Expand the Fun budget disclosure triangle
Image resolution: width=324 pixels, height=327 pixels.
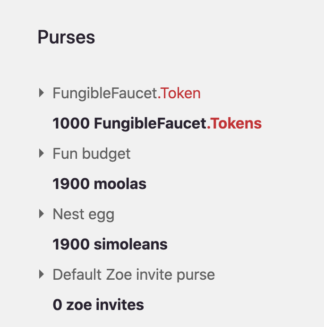[42, 153]
